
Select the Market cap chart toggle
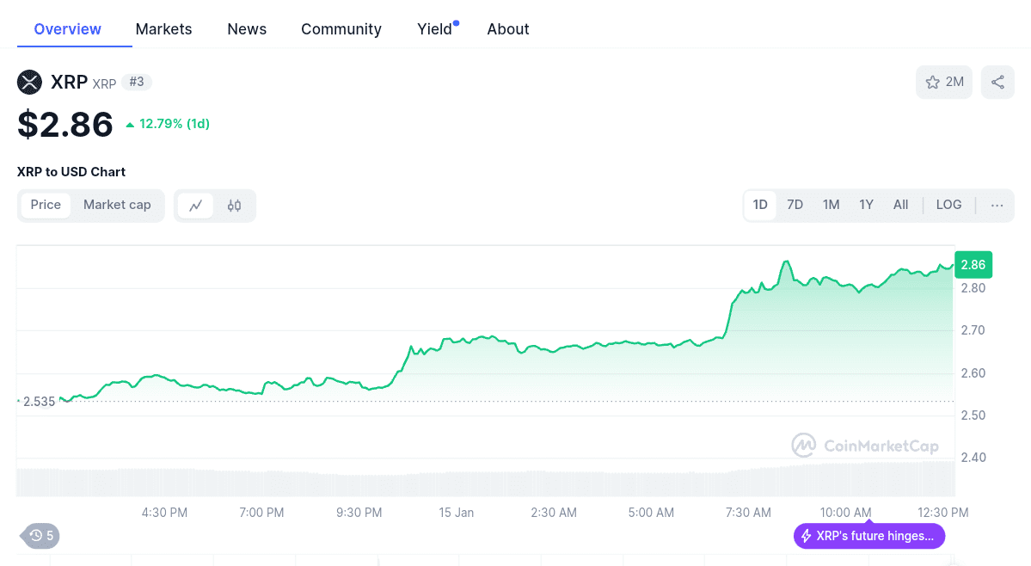(117, 205)
